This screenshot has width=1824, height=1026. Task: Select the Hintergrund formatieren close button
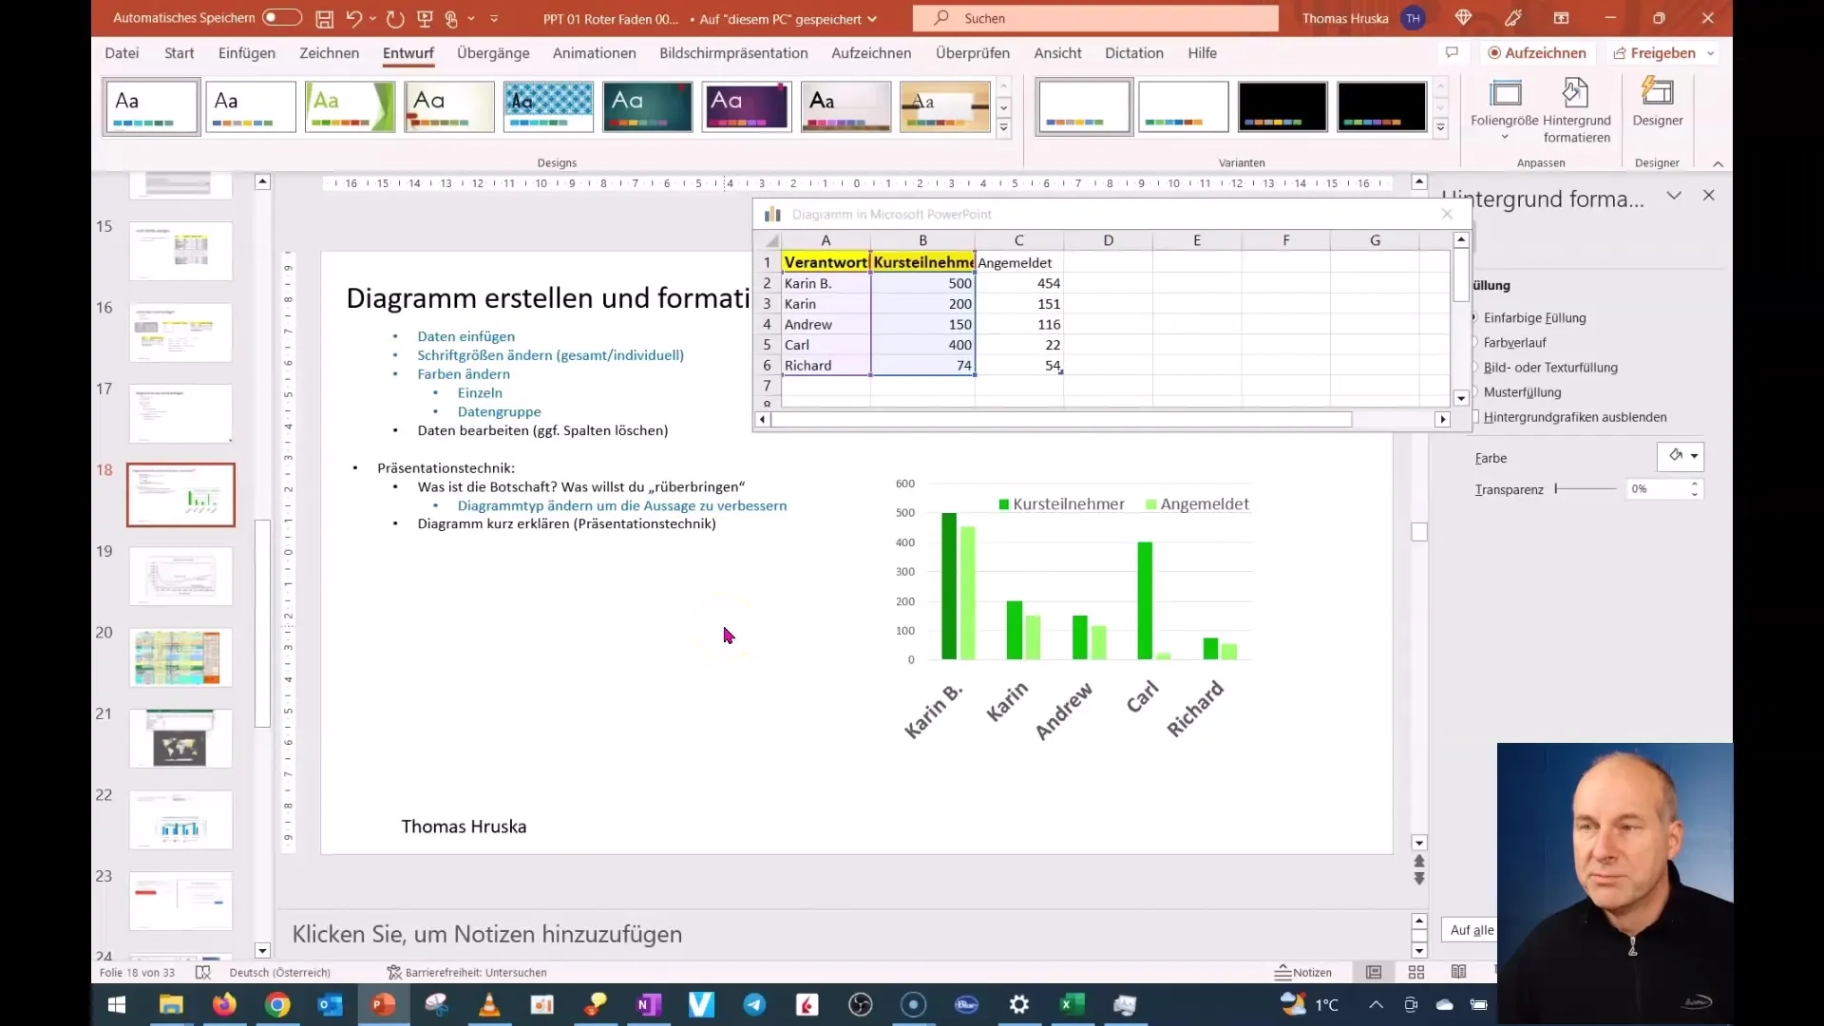point(1709,196)
